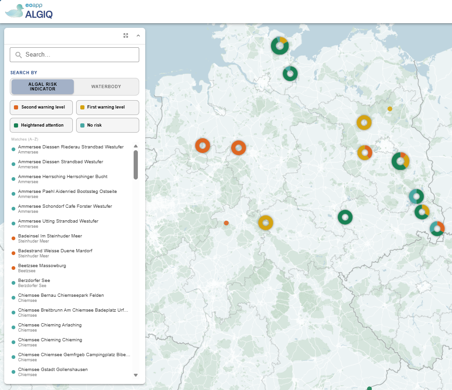Click the scroll-up arrow of the matches list

tap(136, 147)
